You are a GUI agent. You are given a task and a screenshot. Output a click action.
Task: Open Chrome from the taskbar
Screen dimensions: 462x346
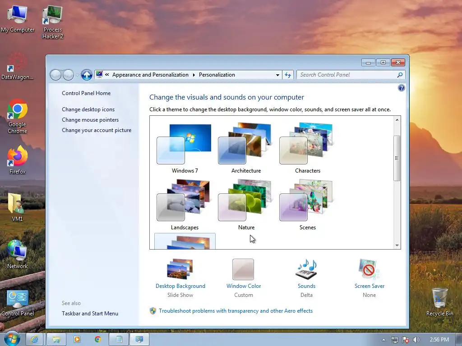point(98,340)
